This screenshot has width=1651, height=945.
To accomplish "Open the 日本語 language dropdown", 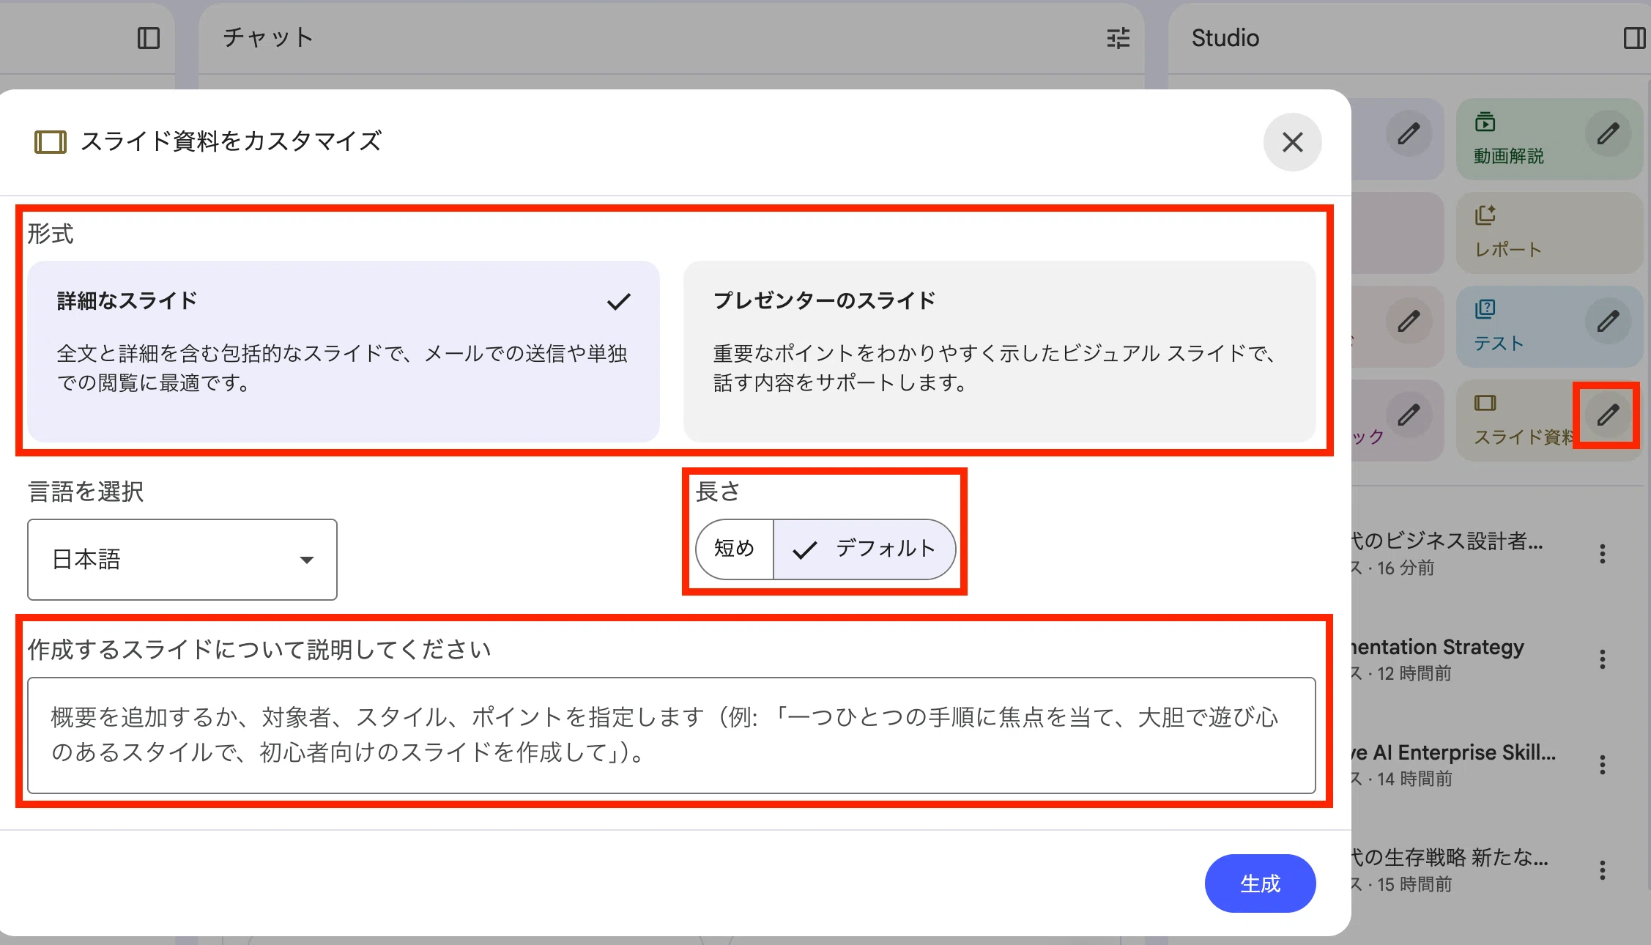I will click(182, 560).
